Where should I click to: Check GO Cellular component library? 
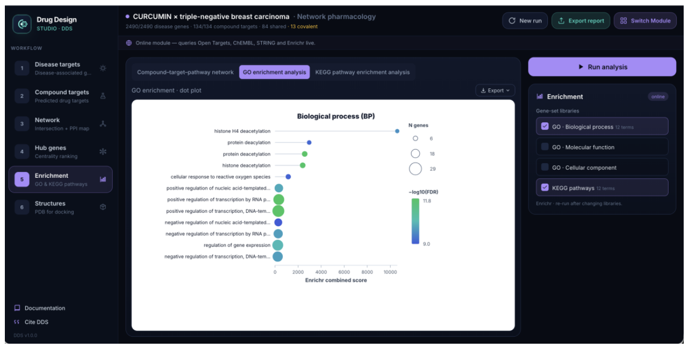(545, 168)
